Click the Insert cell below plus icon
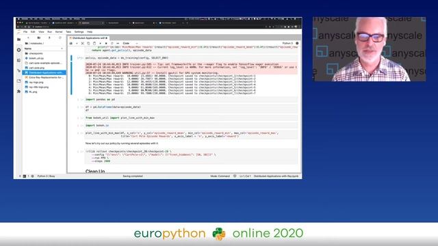Screen dimensions: 438x246 click(77, 44)
